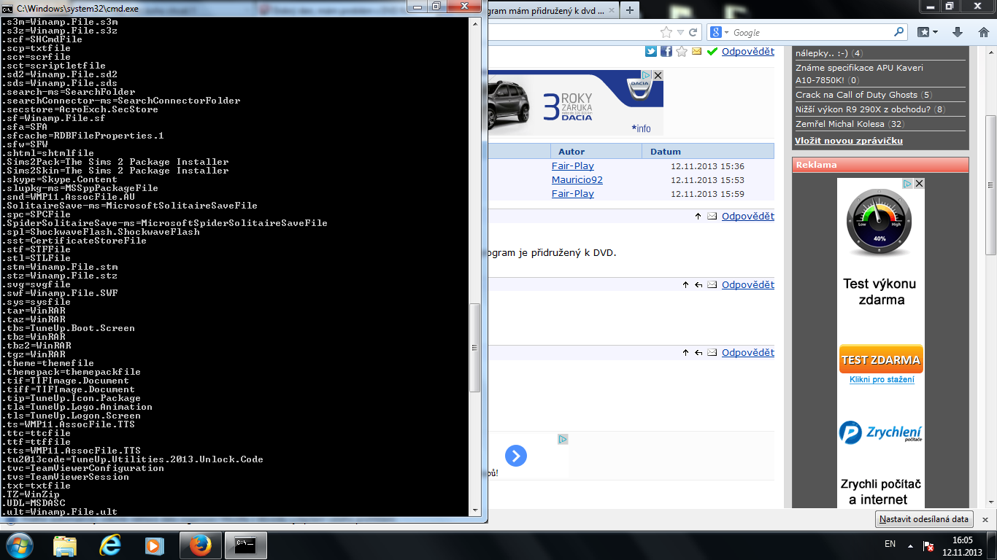Click the star icon next to Facebook icon
Image resolution: width=997 pixels, height=560 pixels.
682,51
